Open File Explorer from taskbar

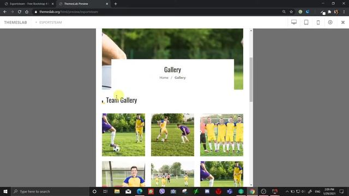pos(117,191)
